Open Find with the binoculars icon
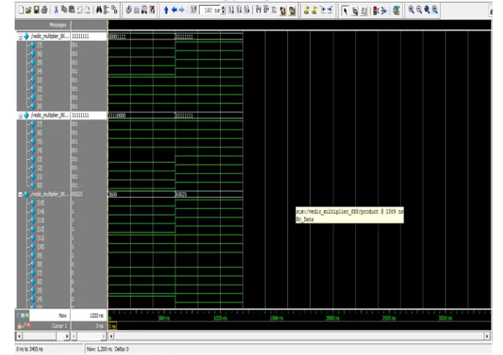 pyautogui.click(x=99, y=10)
